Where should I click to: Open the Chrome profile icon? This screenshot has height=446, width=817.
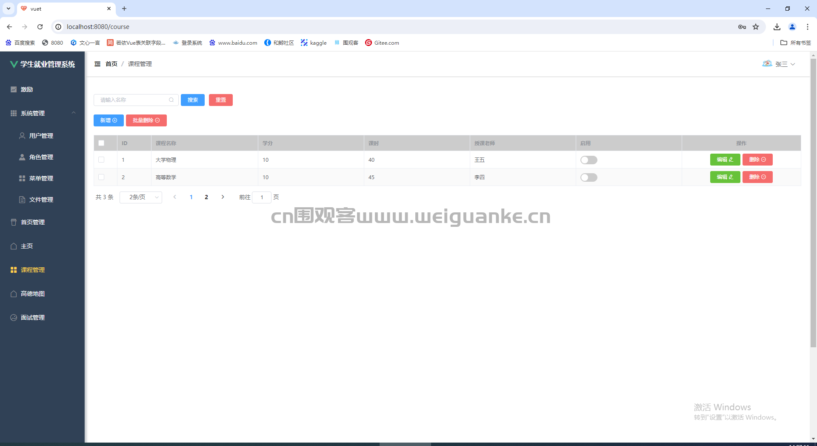[792, 27]
